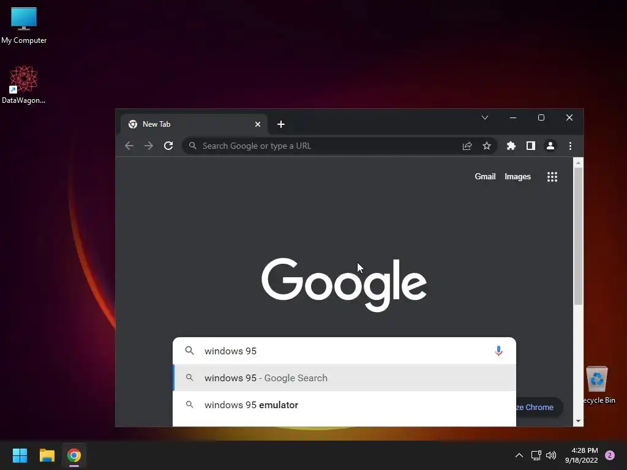Viewport: 627px width, 470px height.
Task: Reload the page in Chrome
Action: pyautogui.click(x=168, y=146)
